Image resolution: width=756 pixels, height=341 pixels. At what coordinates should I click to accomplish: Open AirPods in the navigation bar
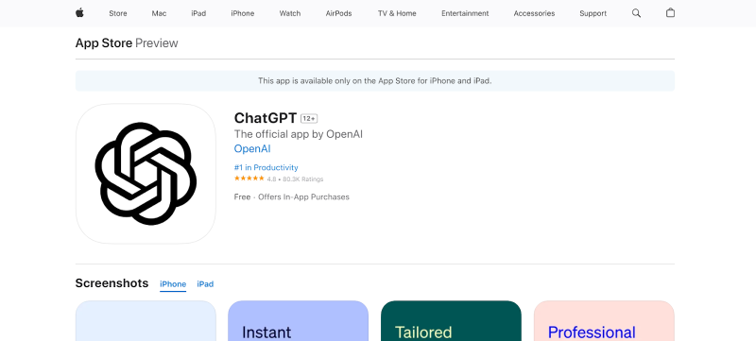tap(338, 13)
